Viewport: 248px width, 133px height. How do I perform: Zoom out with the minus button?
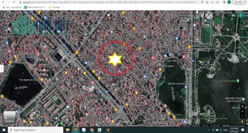tap(242, 116)
